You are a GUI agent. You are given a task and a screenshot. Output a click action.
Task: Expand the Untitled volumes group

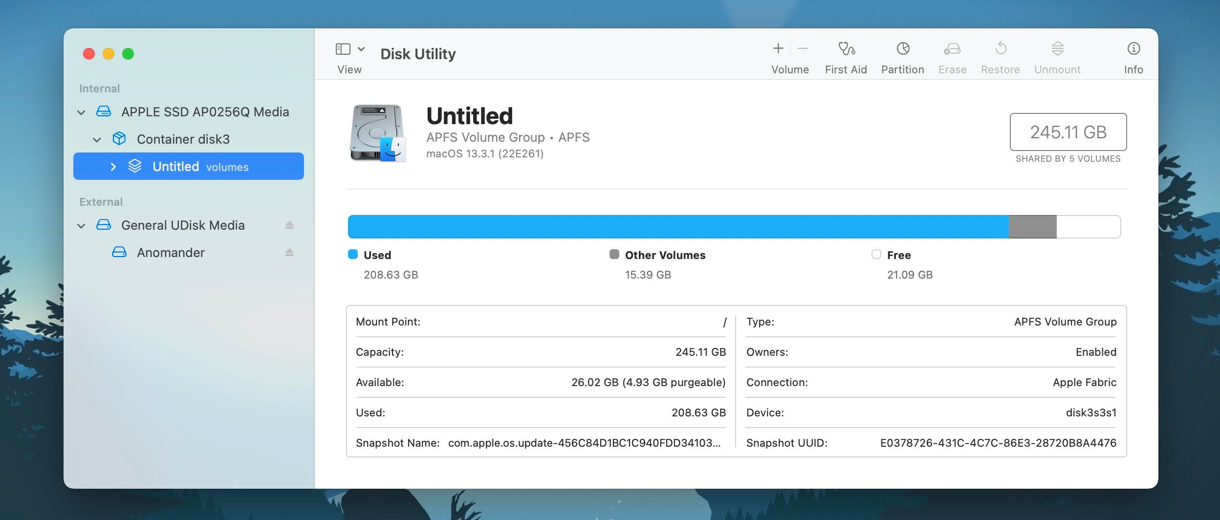point(113,166)
